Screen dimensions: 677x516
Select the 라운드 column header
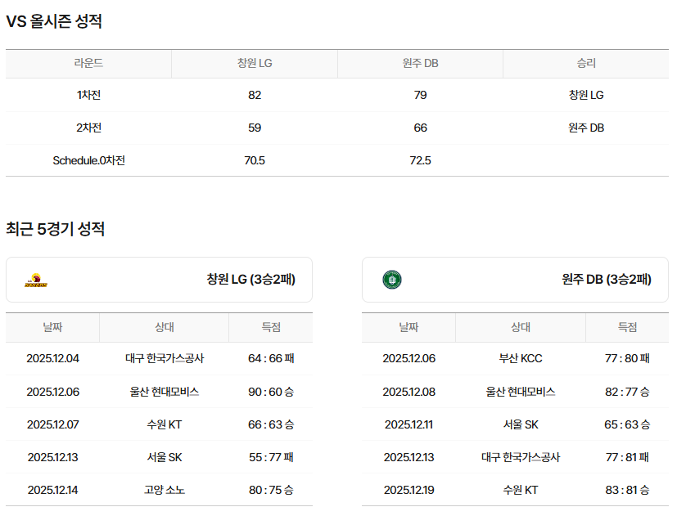[88, 64]
